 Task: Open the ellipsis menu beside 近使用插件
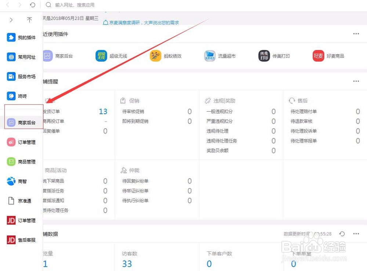[356, 33]
